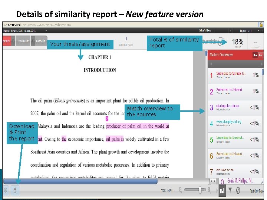Switch to the GradeMark tab
The width and height of the screenshot is (267, 200).
pyautogui.click(x=23, y=41)
